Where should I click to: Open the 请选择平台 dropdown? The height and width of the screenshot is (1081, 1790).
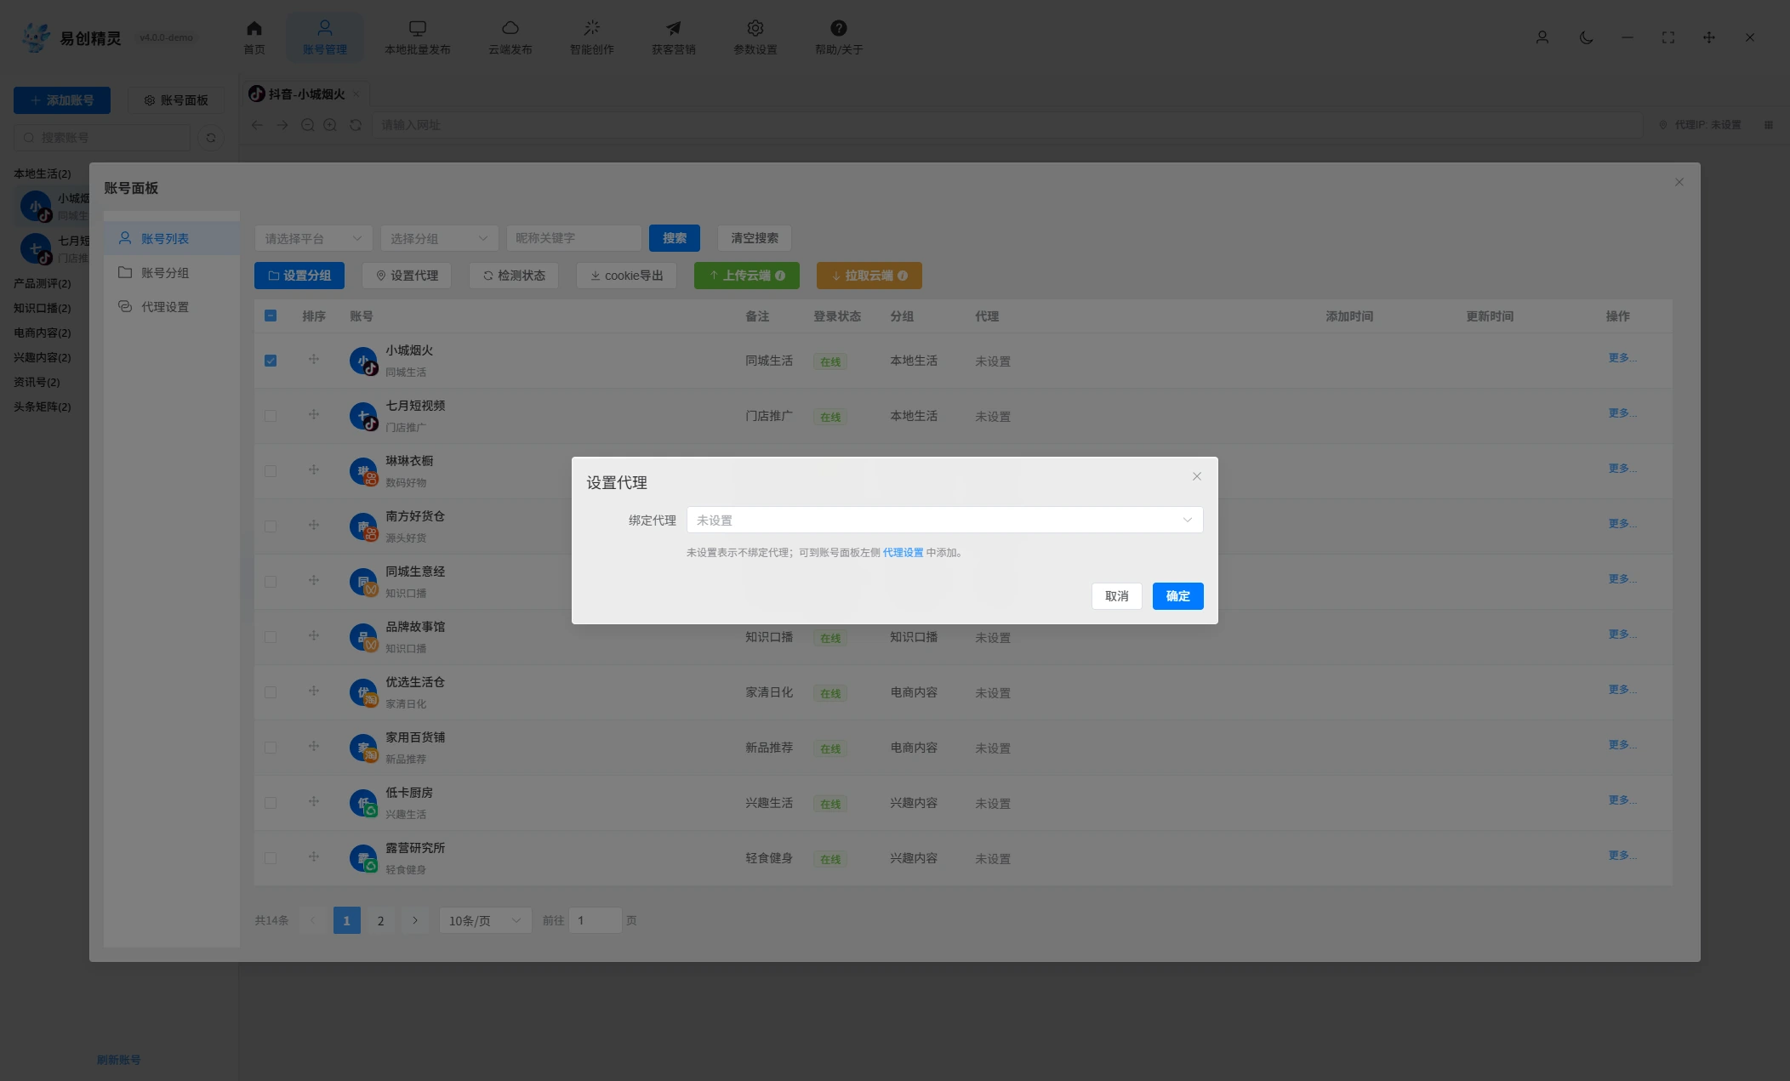click(313, 238)
